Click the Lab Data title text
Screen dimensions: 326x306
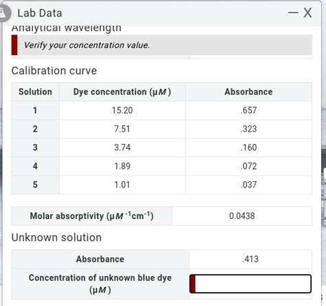coord(40,13)
